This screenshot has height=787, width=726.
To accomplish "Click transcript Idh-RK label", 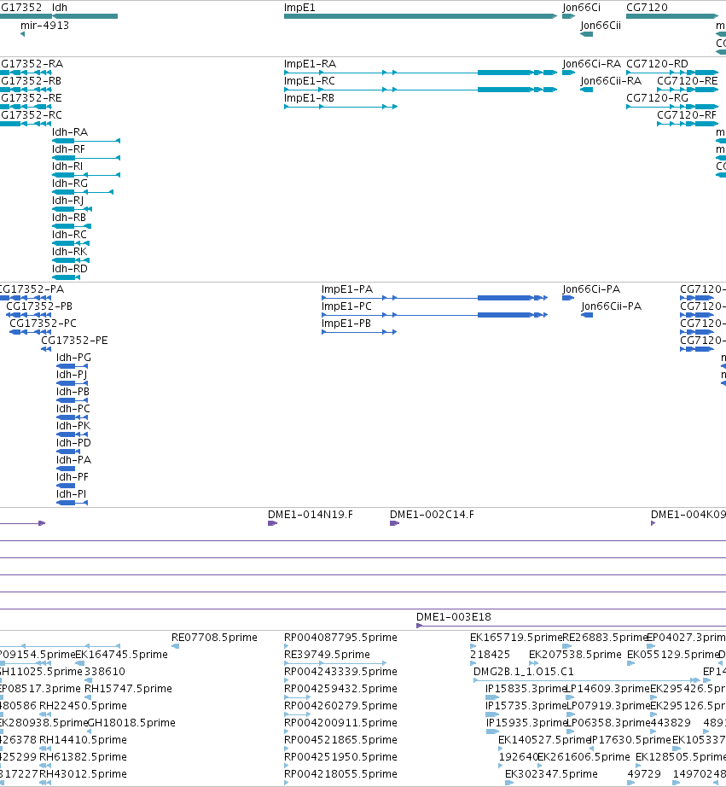I will (x=69, y=252).
